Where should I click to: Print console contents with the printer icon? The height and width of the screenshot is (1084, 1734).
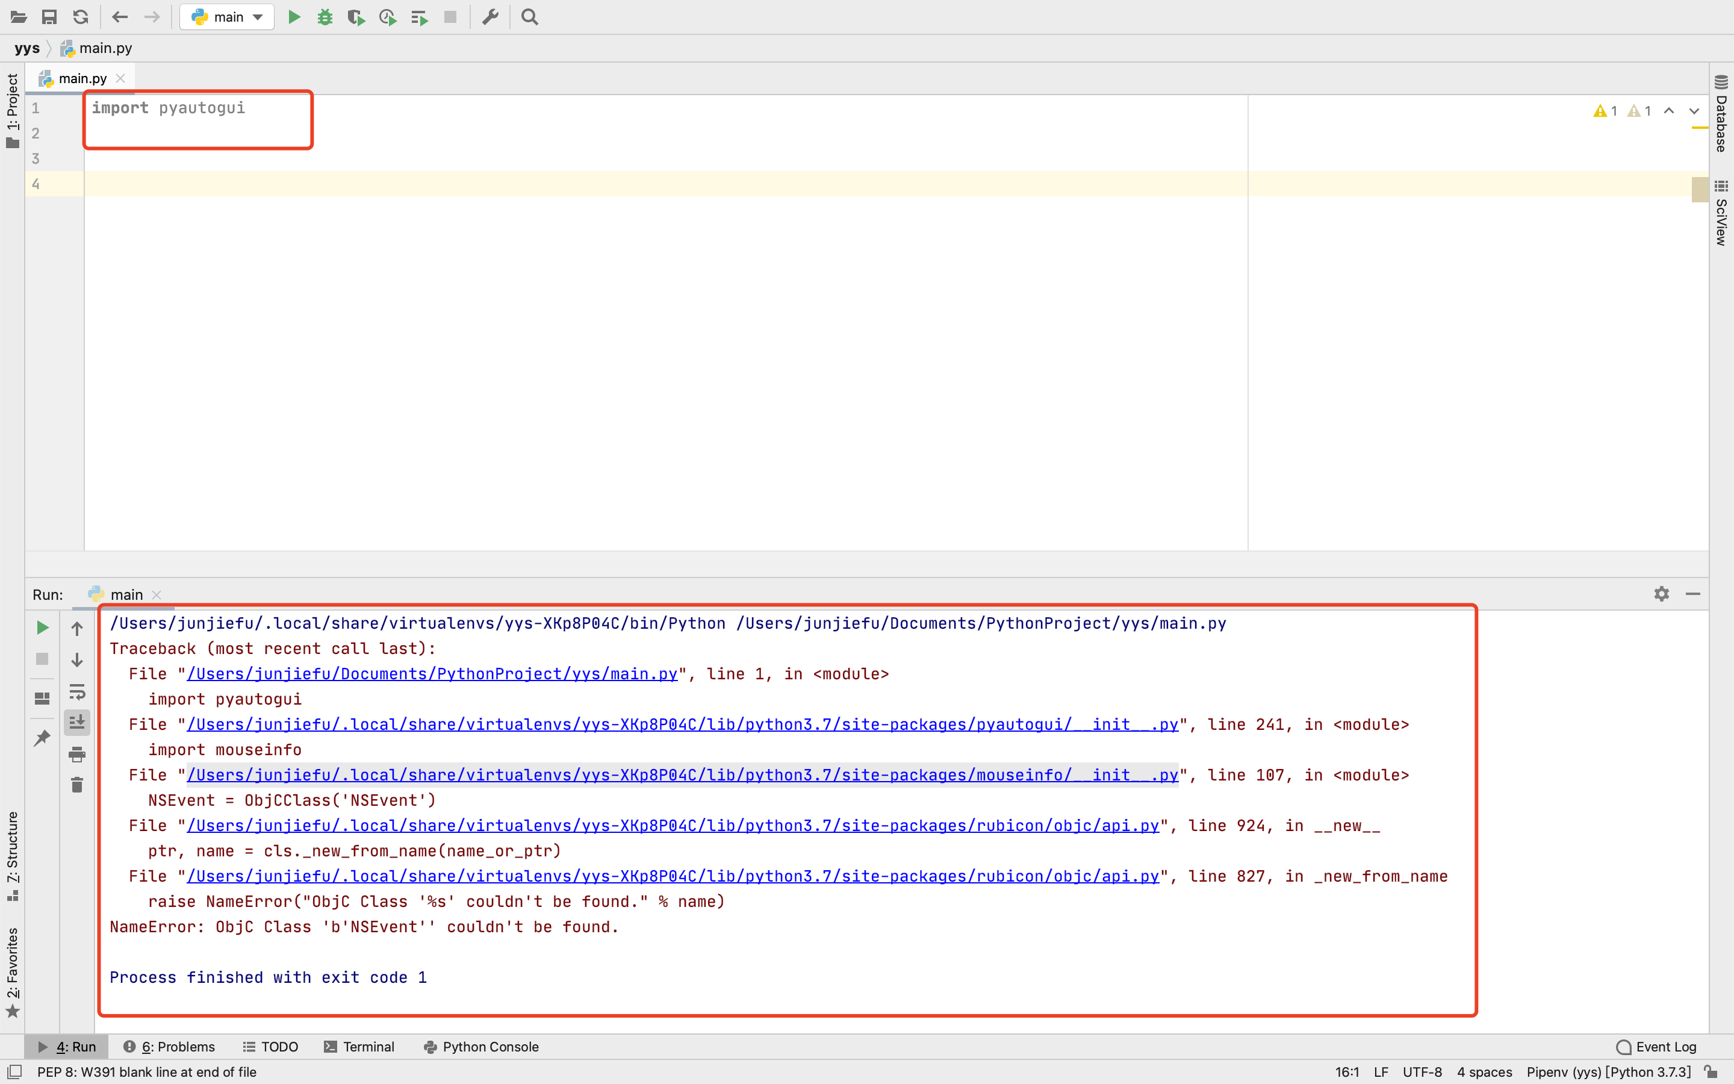click(76, 753)
